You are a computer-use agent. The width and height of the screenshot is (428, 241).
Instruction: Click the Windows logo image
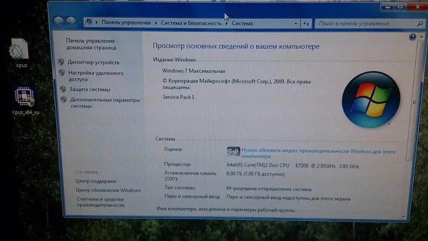click(x=371, y=100)
